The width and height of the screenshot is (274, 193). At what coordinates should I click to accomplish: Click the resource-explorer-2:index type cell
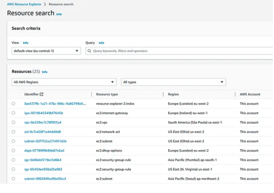tap(115, 104)
